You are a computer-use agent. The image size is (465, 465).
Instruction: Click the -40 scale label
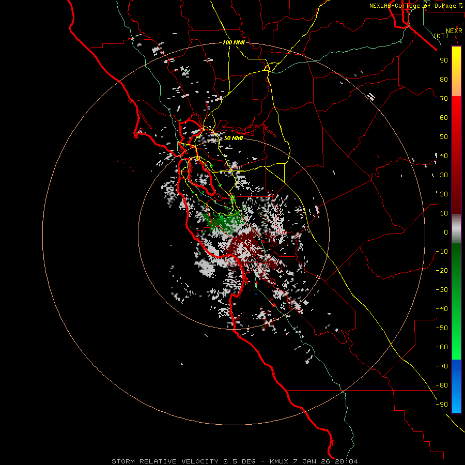pyautogui.click(x=442, y=309)
